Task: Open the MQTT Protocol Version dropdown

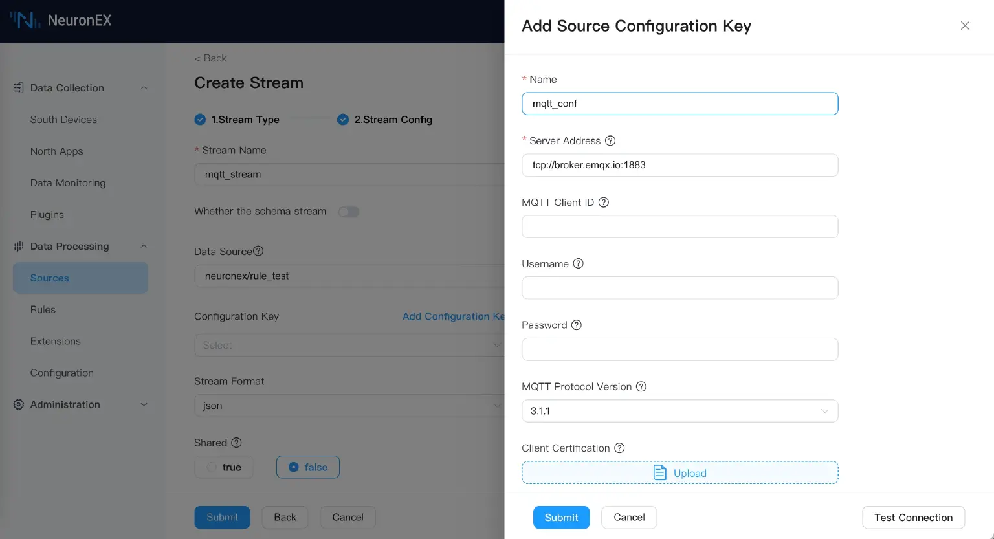Action: pyautogui.click(x=679, y=411)
